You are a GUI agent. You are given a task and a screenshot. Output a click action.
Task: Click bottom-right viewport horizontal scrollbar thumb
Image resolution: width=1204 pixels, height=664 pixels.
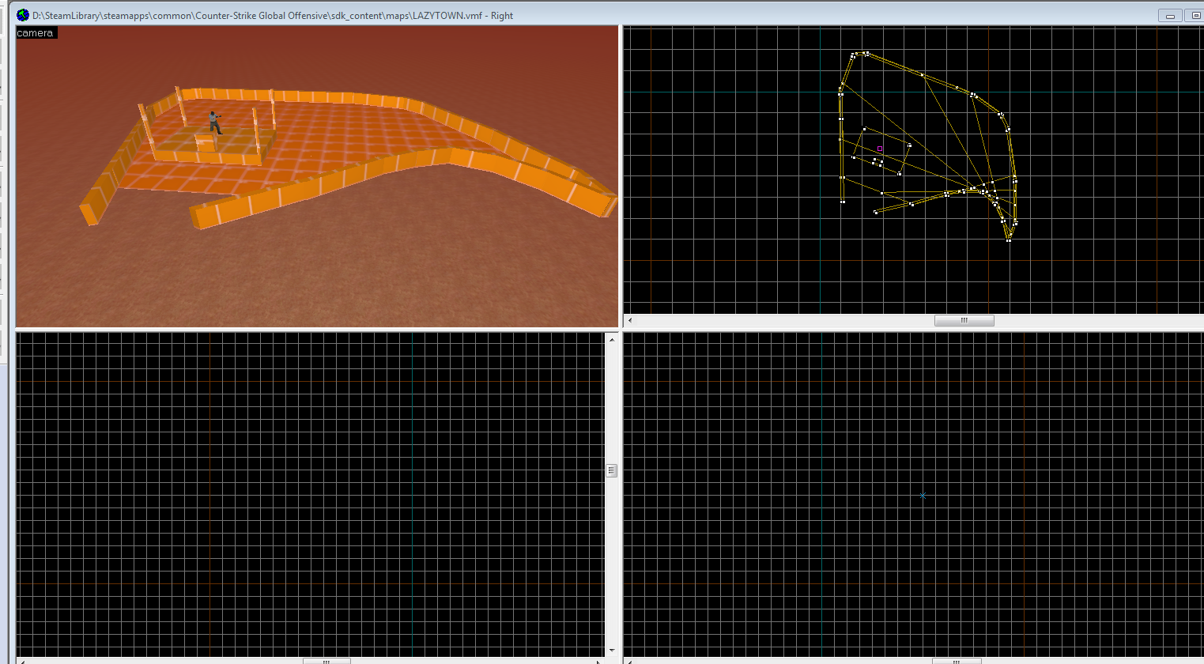pyautogui.click(x=957, y=661)
